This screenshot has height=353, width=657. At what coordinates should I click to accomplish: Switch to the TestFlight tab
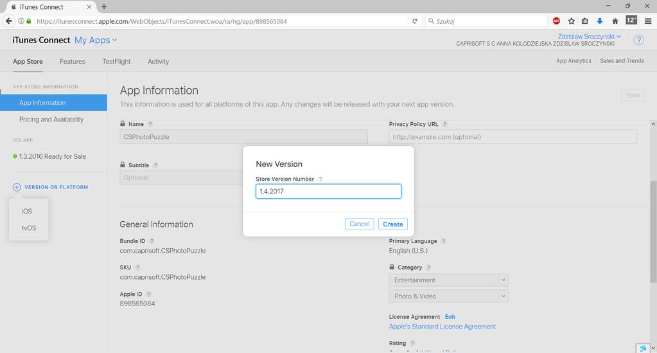coord(116,61)
